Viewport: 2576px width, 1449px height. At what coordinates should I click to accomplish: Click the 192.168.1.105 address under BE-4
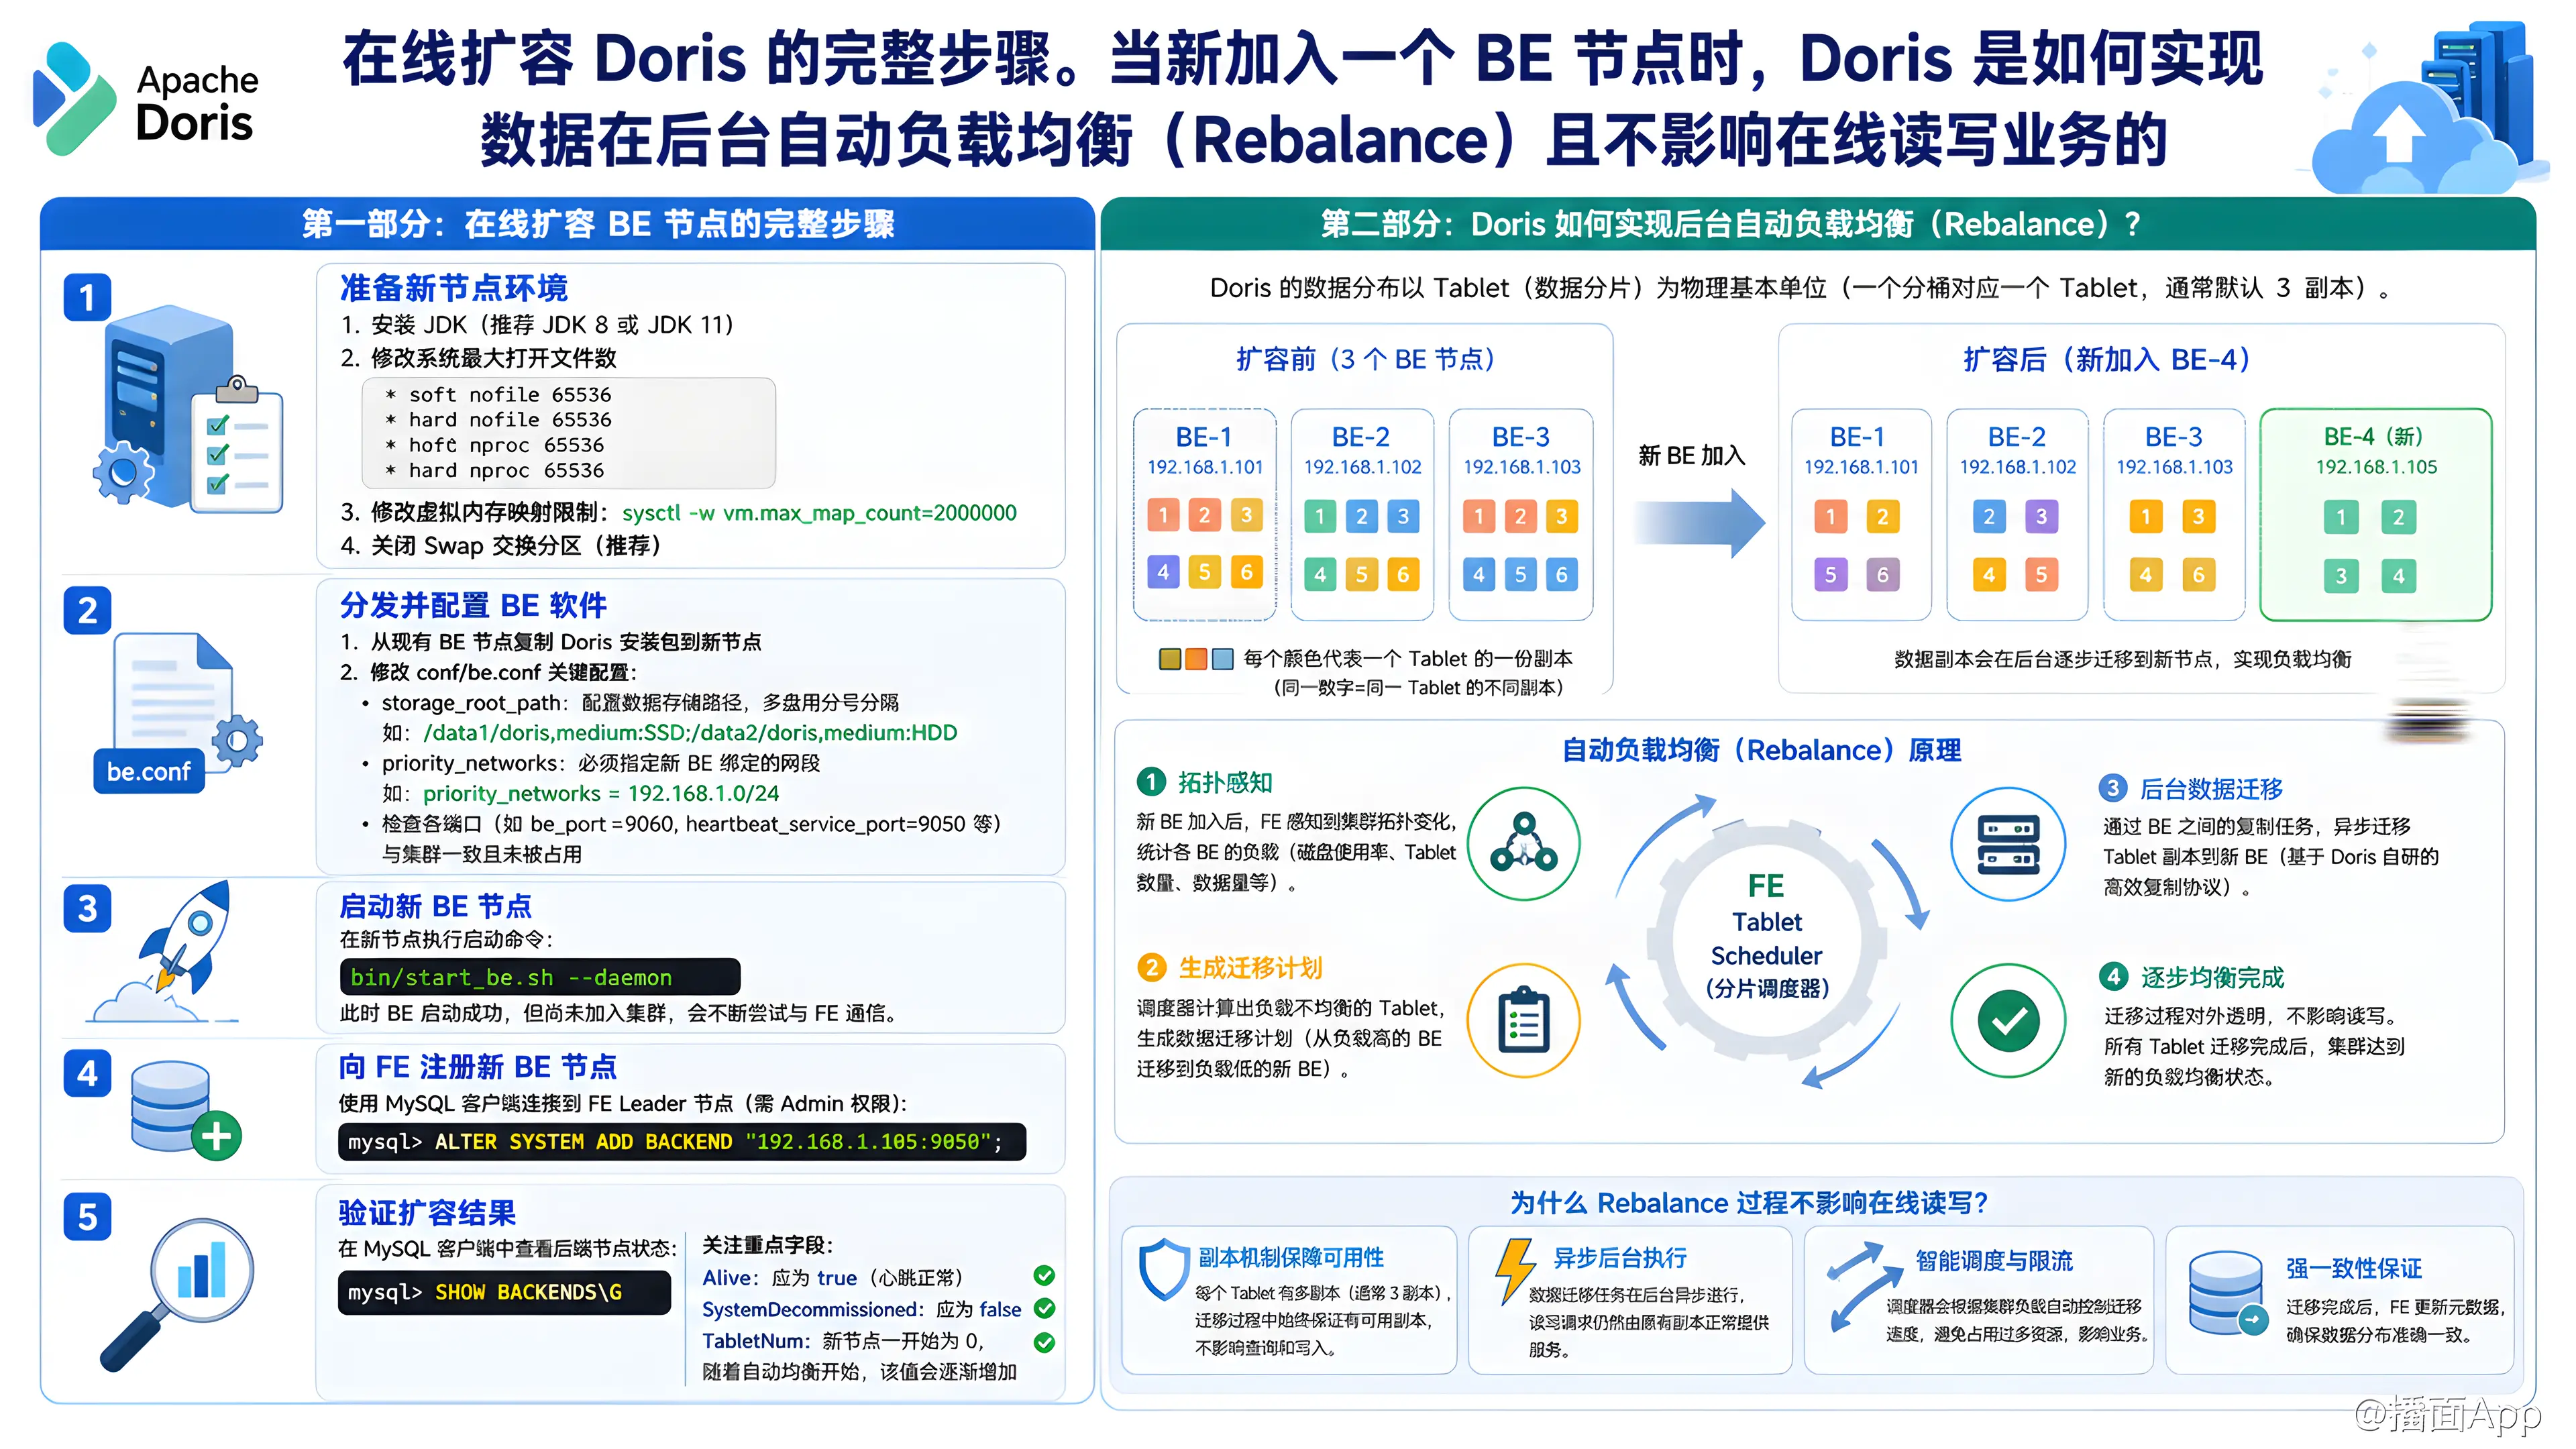tap(2376, 467)
